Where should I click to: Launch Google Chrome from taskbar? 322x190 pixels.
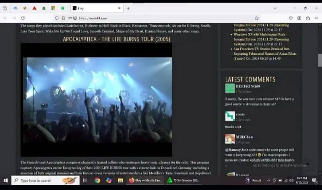tap(97, 180)
